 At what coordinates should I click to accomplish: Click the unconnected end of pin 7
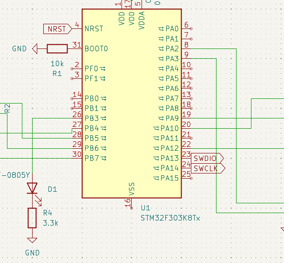click(x=191, y=39)
